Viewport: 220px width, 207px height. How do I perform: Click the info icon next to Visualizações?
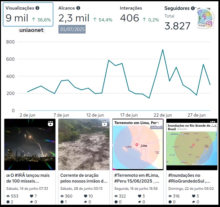click(37, 8)
